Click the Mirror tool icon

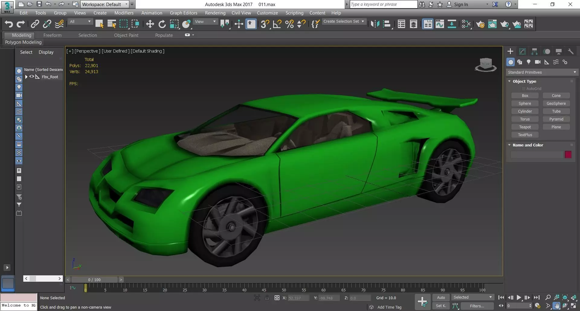click(375, 24)
